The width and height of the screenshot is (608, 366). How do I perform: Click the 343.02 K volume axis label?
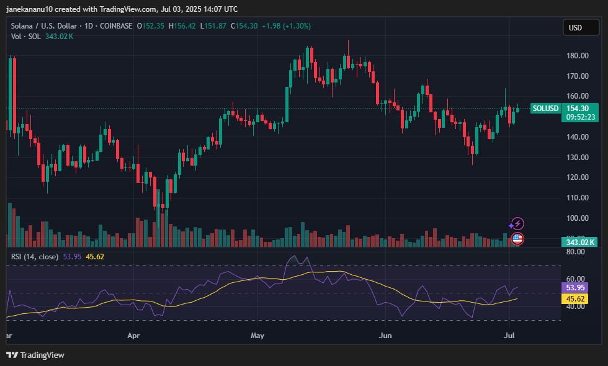click(579, 242)
